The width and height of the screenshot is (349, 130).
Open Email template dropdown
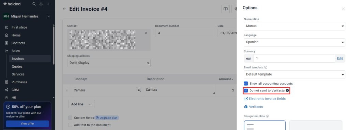(294, 74)
